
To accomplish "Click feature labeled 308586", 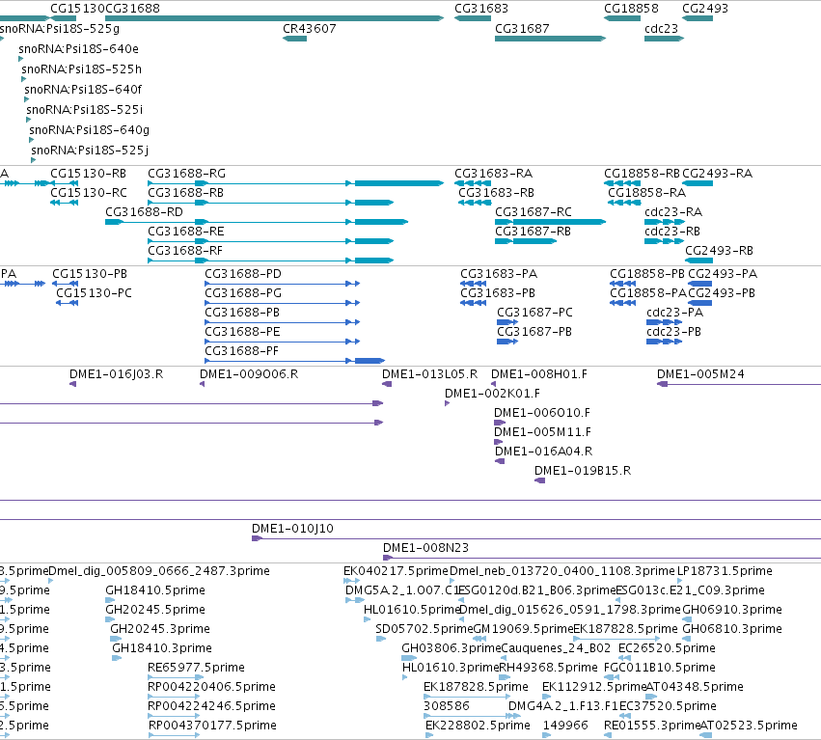I will coord(446,706).
